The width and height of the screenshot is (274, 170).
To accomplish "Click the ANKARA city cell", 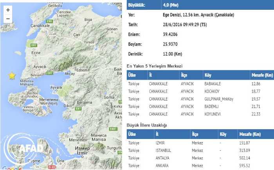I will click(x=157, y=165).
